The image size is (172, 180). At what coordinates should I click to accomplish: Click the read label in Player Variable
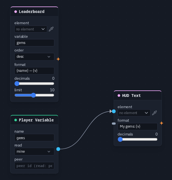tap(18, 145)
